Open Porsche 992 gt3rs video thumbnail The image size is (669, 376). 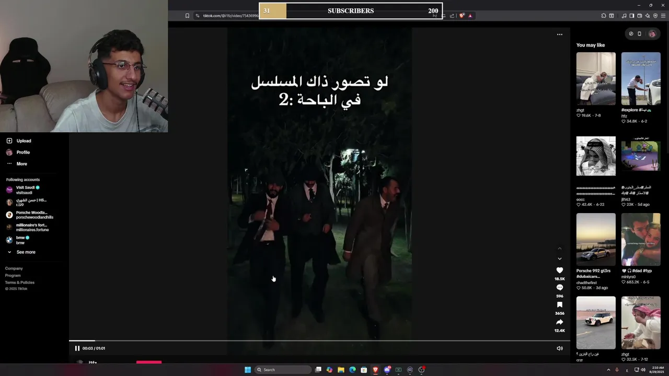[596, 239]
